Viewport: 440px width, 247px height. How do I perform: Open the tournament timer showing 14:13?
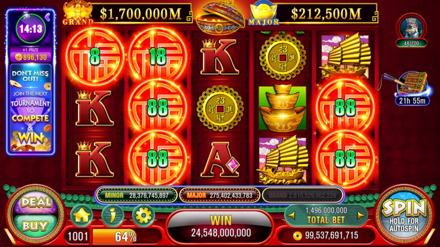pos(31,29)
